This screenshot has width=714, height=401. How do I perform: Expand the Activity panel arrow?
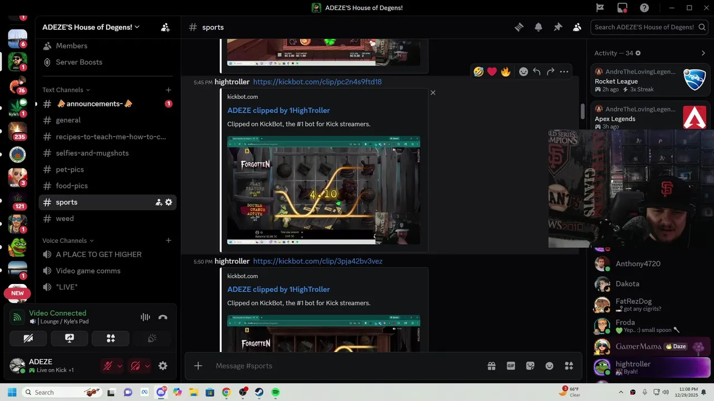click(703, 53)
